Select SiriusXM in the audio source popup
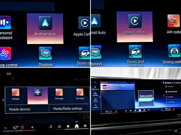The height and width of the screenshot is (135, 181). (x=38, y=96)
